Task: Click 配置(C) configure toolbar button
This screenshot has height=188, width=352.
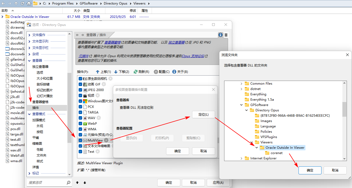Action: pos(162,72)
